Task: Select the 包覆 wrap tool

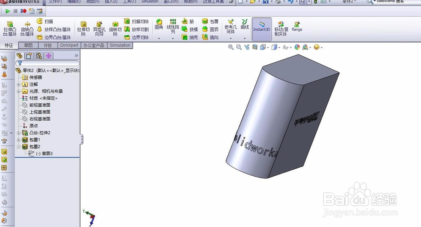Action: pos(210,21)
